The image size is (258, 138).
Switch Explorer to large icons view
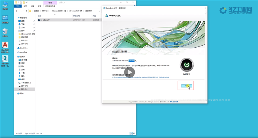pyautogui.click(x=134, y=134)
